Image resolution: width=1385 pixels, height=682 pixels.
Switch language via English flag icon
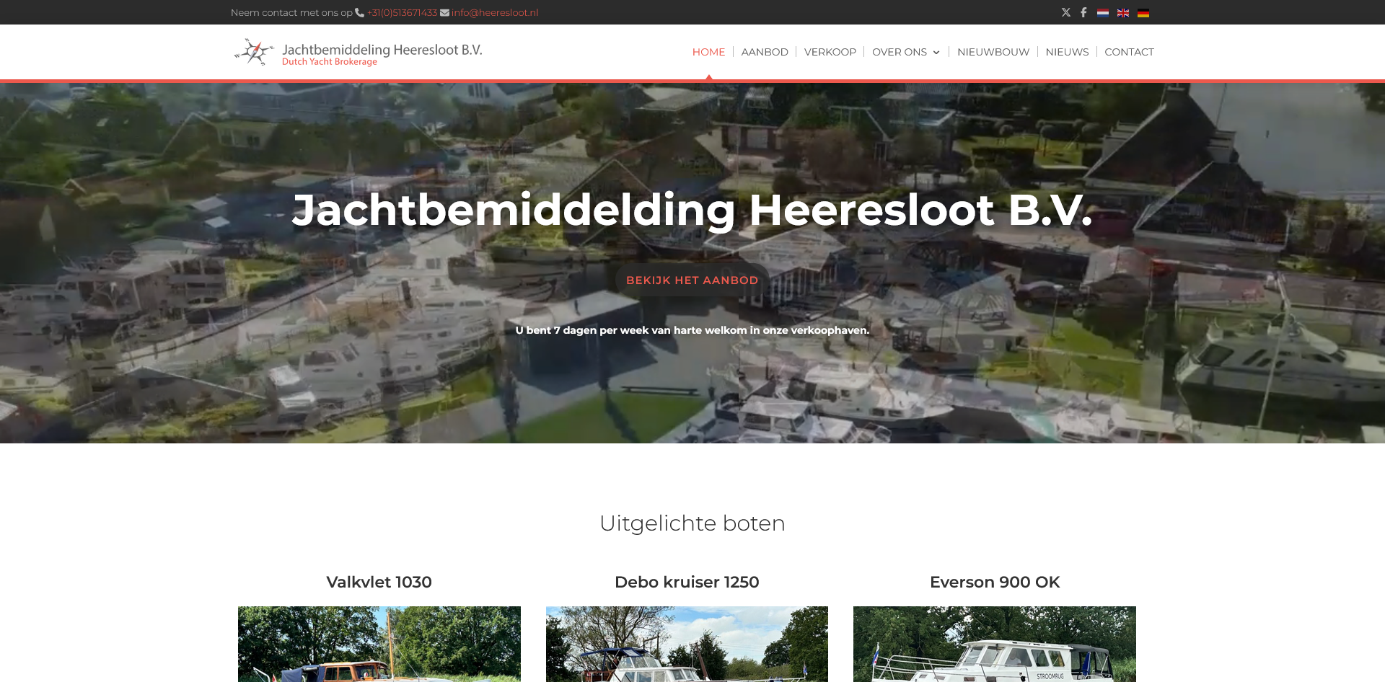click(x=1123, y=12)
